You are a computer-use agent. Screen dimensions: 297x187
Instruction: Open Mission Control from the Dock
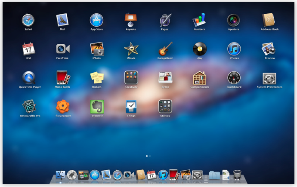click(83, 175)
